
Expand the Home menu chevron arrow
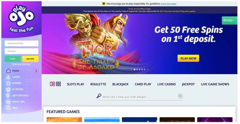(x=36, y=71)
